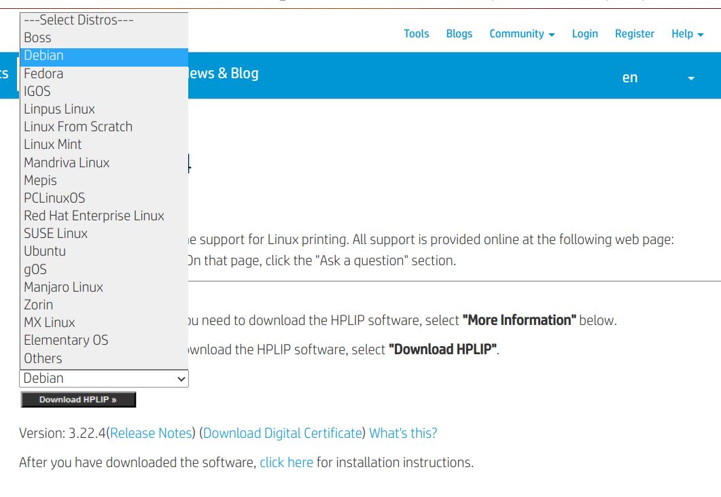Open the 'en' language selector
The image size is (721, 497).
click(658, 78)
